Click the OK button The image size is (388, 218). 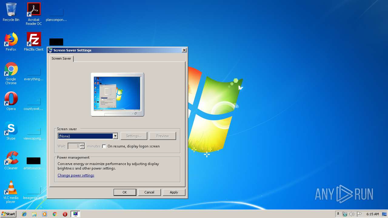pyautogui.click(x=125, y=192)
